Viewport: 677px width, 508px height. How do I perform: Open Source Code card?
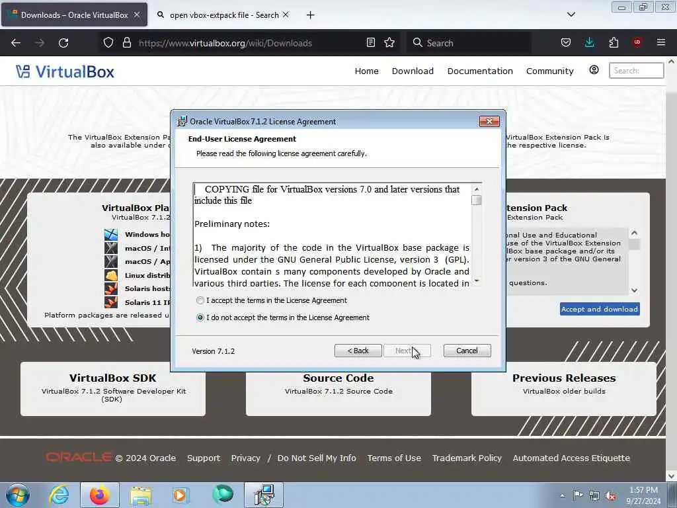(x=338, y=388)
